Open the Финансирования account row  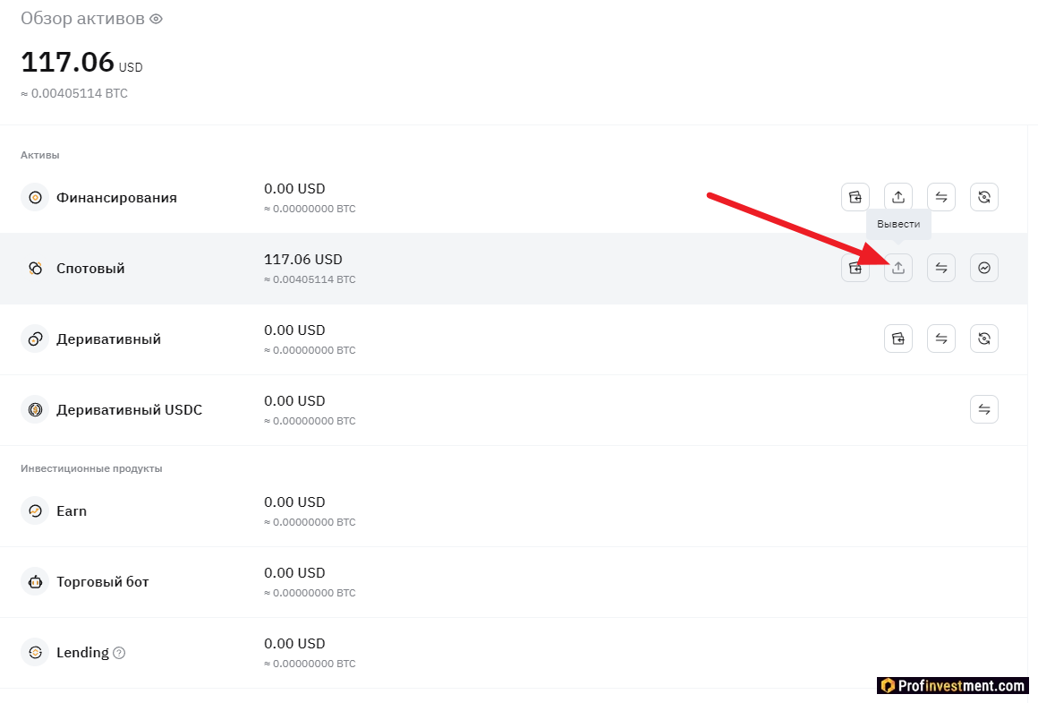point(116,198)
